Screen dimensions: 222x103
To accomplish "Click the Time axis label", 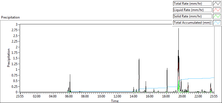I will [x=115, y=101].
